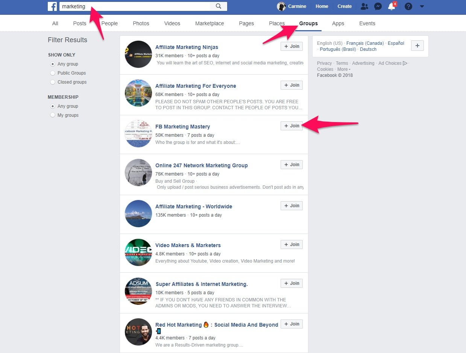Click Affiliate Marketing For Everyone thumbnail
Image resolution: width=466 pixels, height=353 pixels.
[138, 93]
